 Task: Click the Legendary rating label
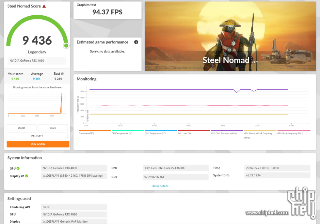click(37, 52)
